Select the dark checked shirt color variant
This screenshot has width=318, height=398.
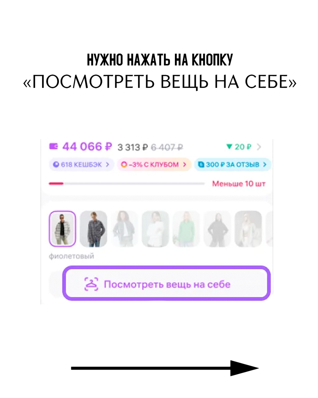[93, 229]
